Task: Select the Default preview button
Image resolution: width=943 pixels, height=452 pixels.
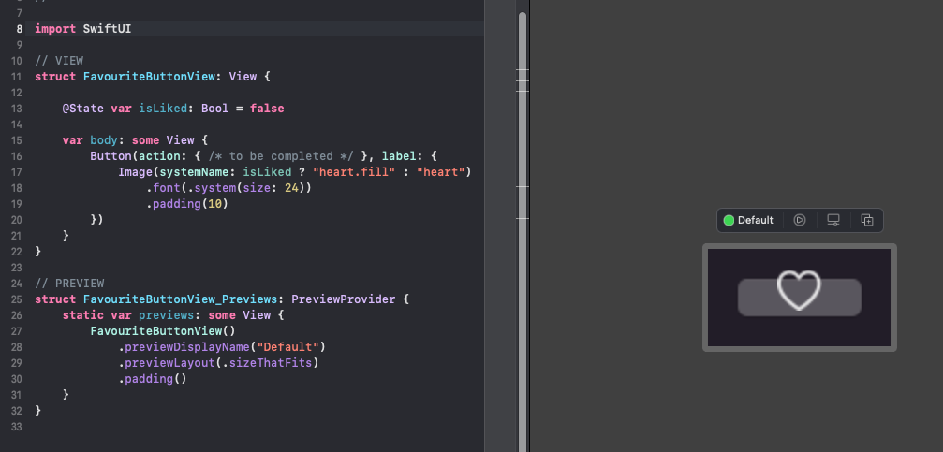Action: (749, 220)
